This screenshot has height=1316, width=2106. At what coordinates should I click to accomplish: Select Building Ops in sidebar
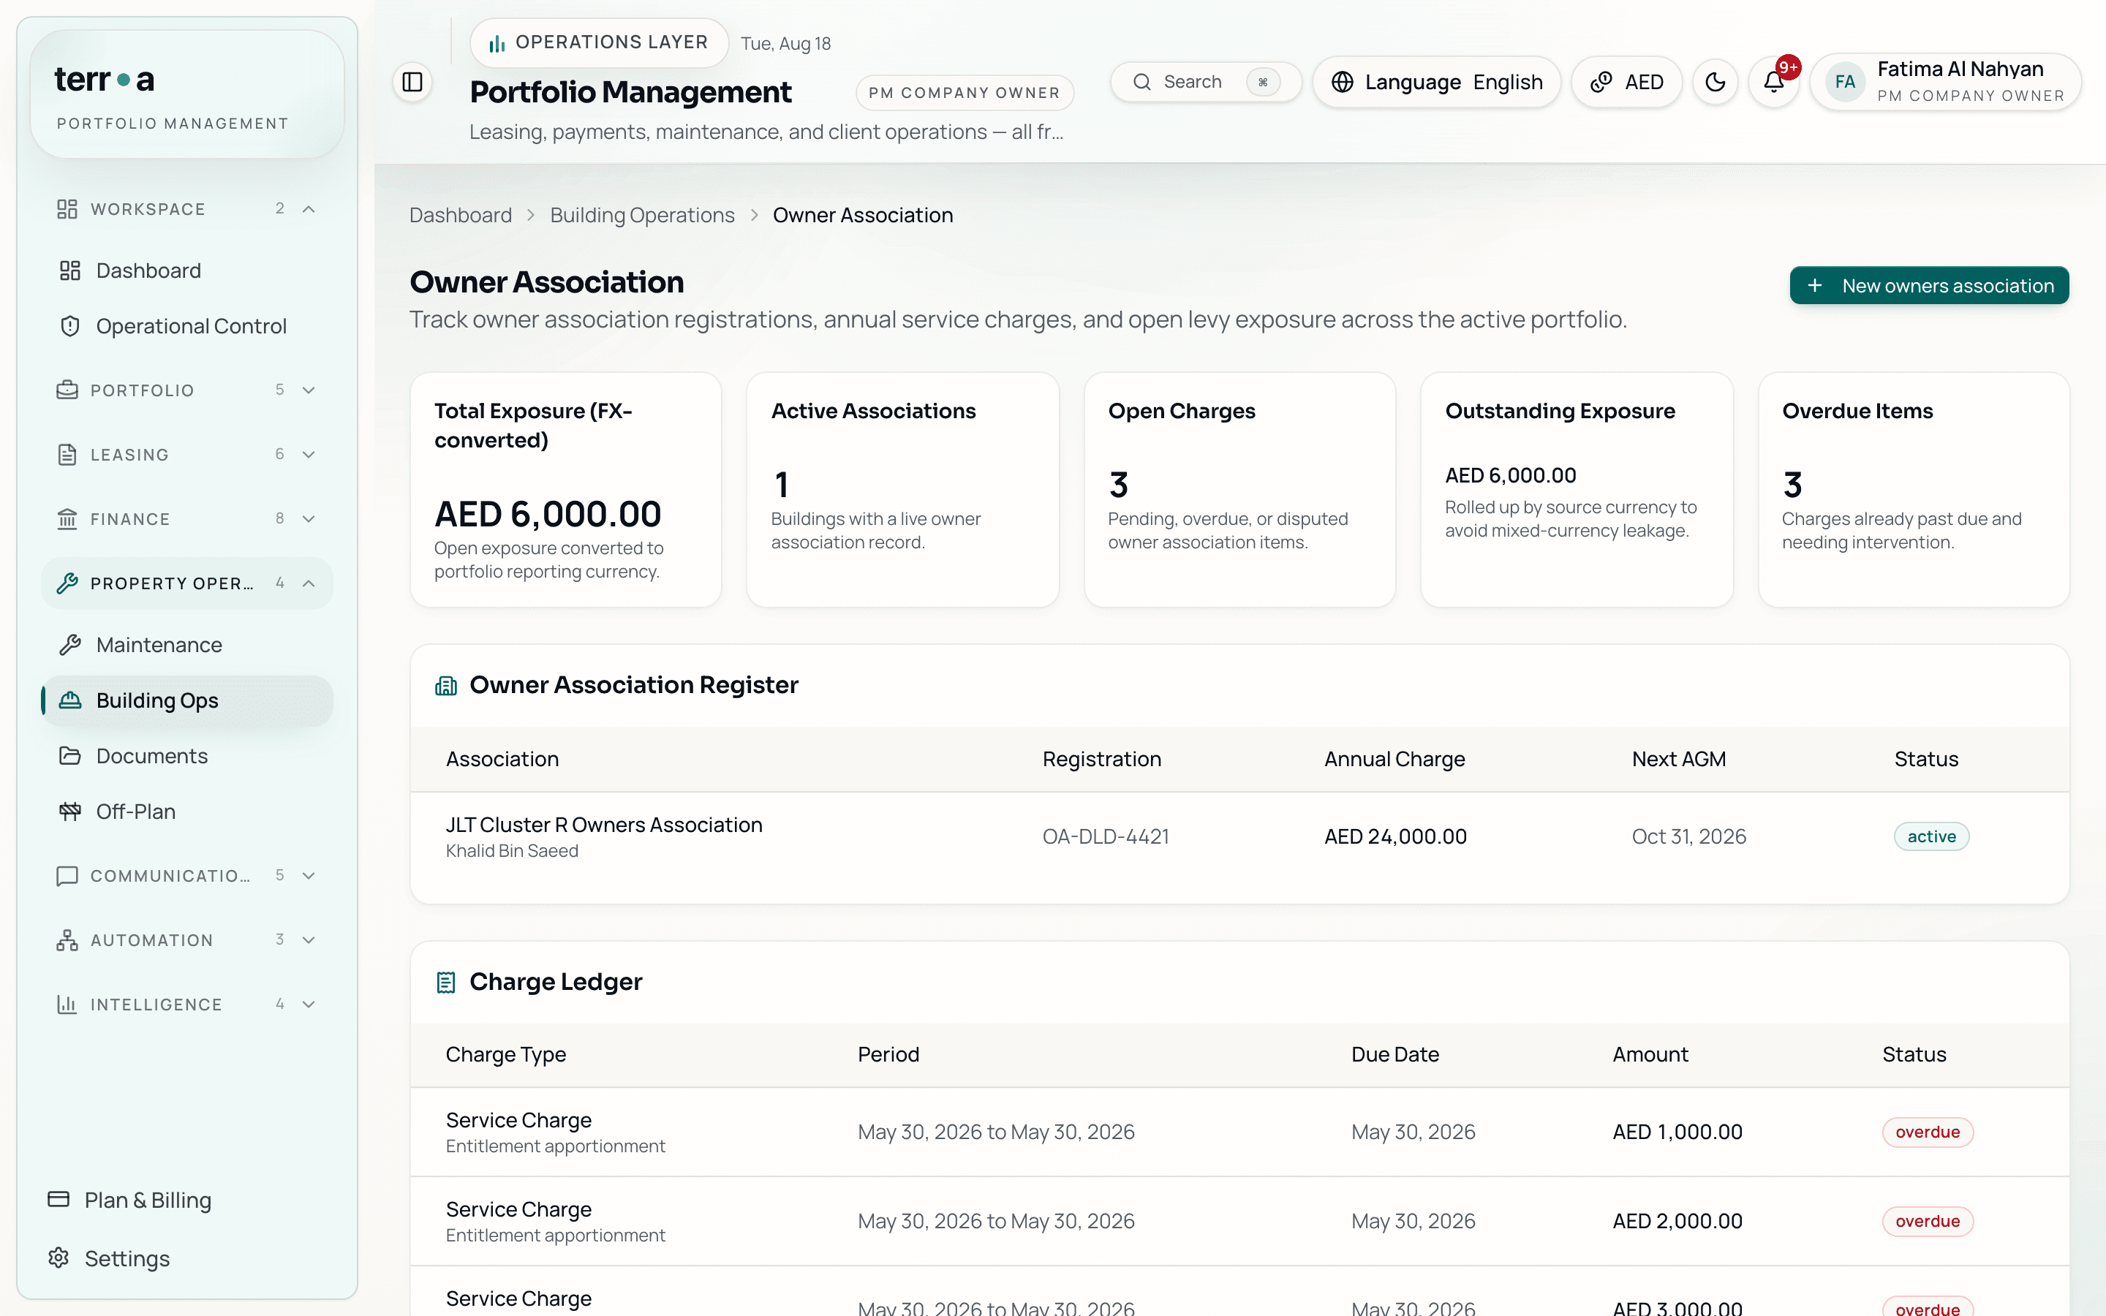pos(187,700)
